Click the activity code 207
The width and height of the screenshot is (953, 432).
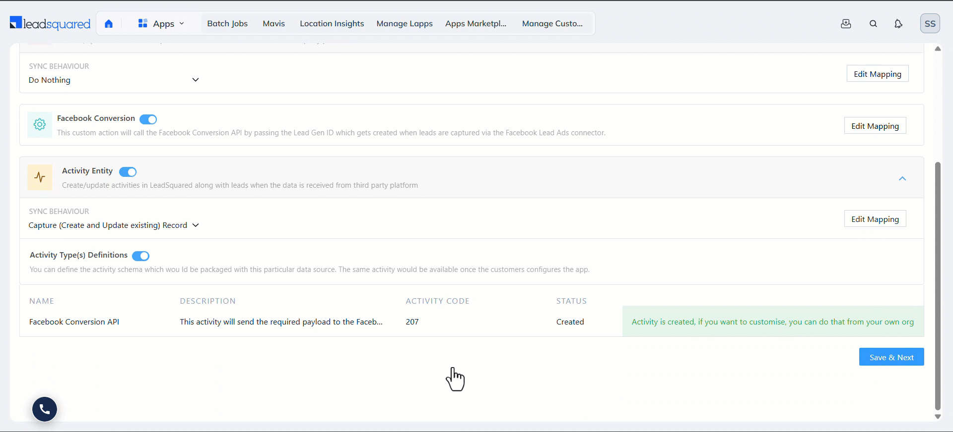[412, 322]
